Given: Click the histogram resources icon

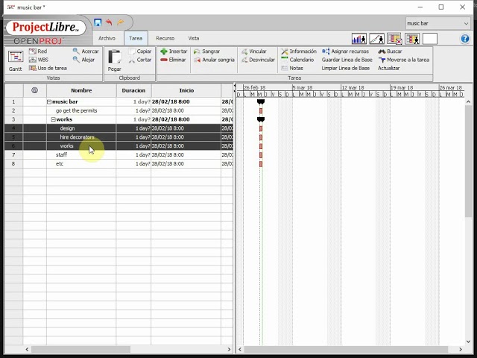Looking at the screenshot, I should 359,39.
